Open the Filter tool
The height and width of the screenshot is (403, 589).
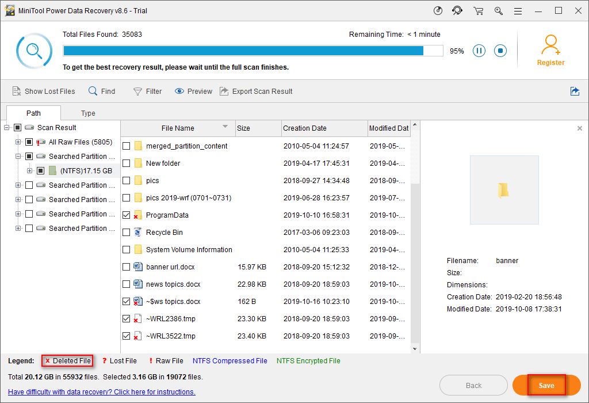(137, 91)
